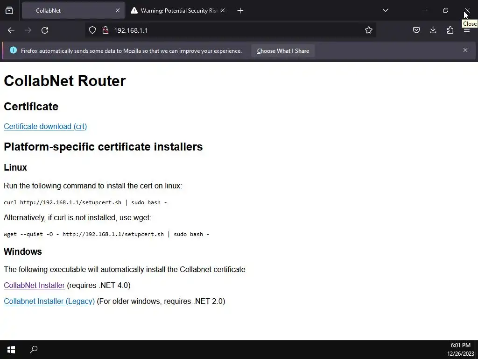The height and width of the screenshot is (359, 478).
Task: Switch to the Warning: Potential Security Risk tab
Action: coord(179,10)
